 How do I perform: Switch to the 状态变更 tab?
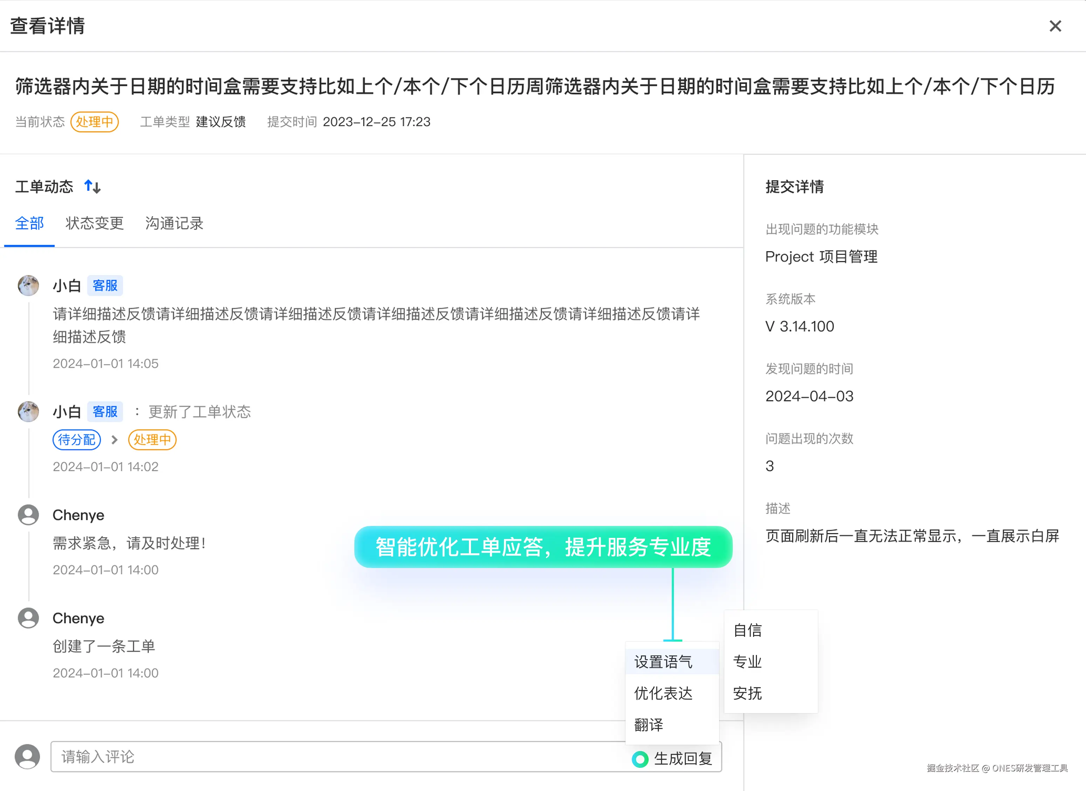click(x=94, y=223)
